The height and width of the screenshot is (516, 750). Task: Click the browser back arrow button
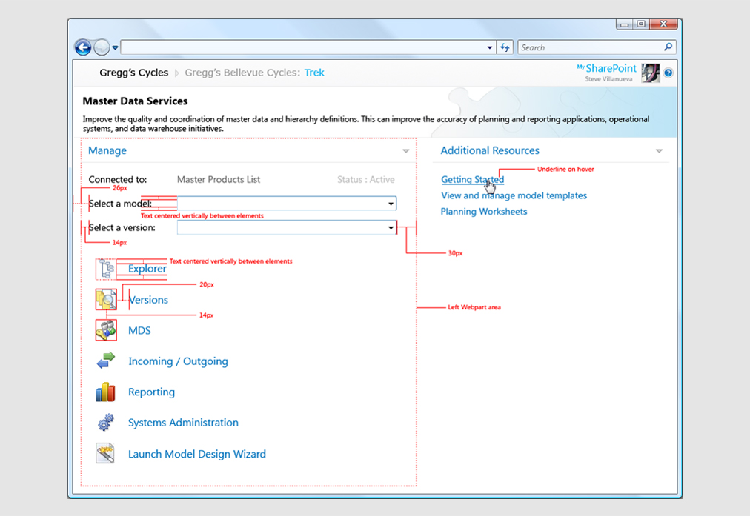(x=83, y=47)
